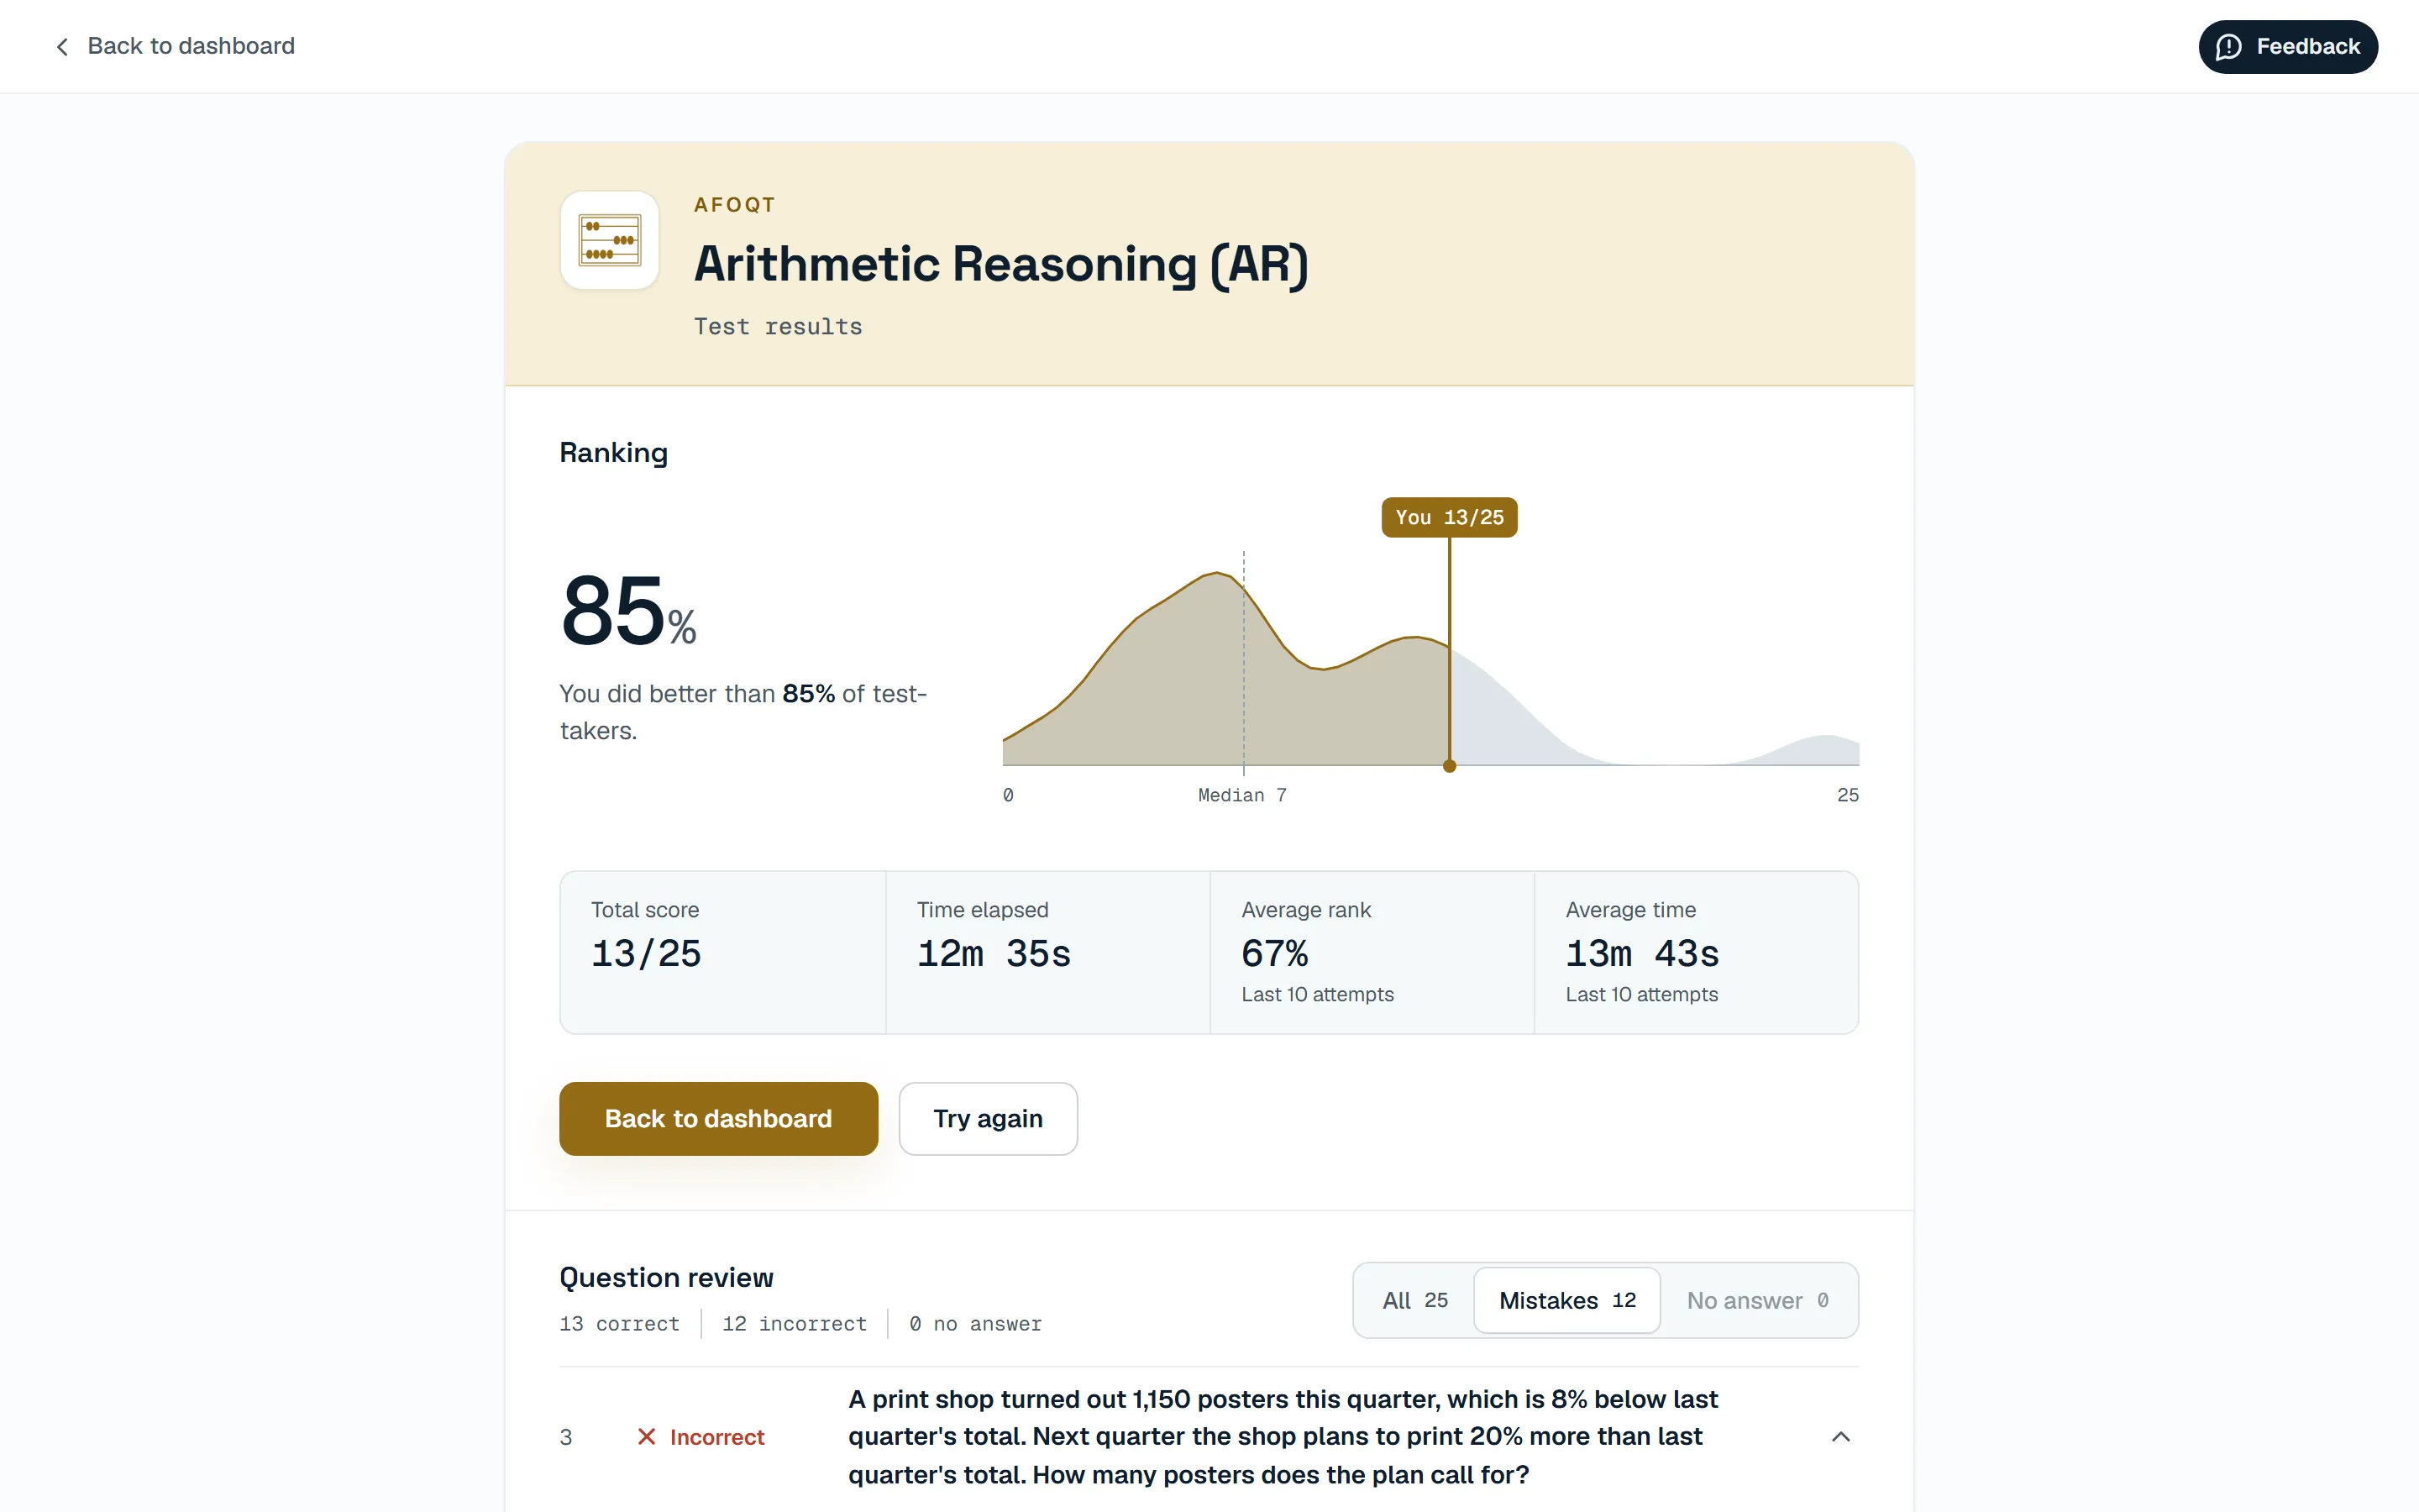Click the gold Back to dashboard button

pos(719,1118)
